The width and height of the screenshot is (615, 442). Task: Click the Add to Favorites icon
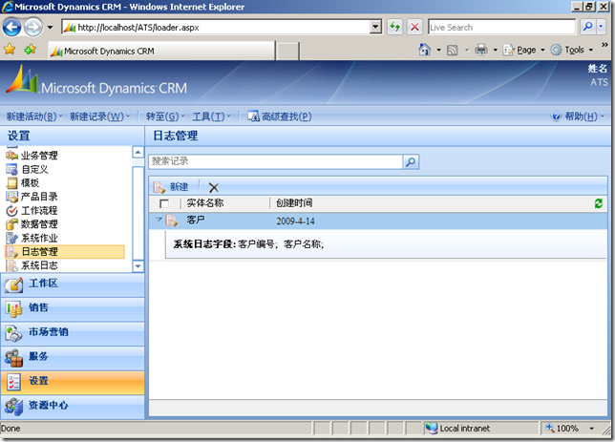[30, 50]
